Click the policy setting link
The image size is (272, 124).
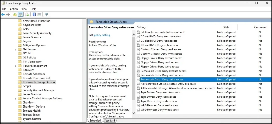point(102,35)
